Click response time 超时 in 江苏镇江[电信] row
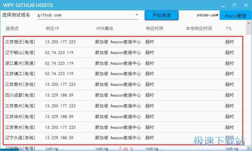The image size is (252, 151). click(x=150, y=74)
